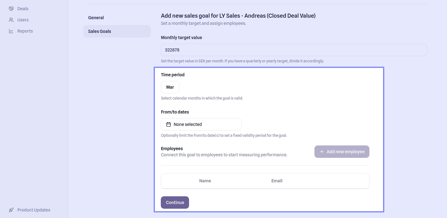This screenshot has width=447, height=218.
Task: Click the plus icon on Add new employee
Action: pyautogui.click(x=322, y=152)
